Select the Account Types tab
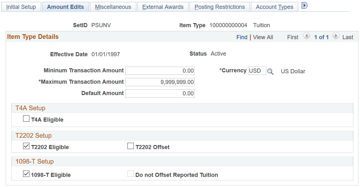 click(x=274, y=7)
